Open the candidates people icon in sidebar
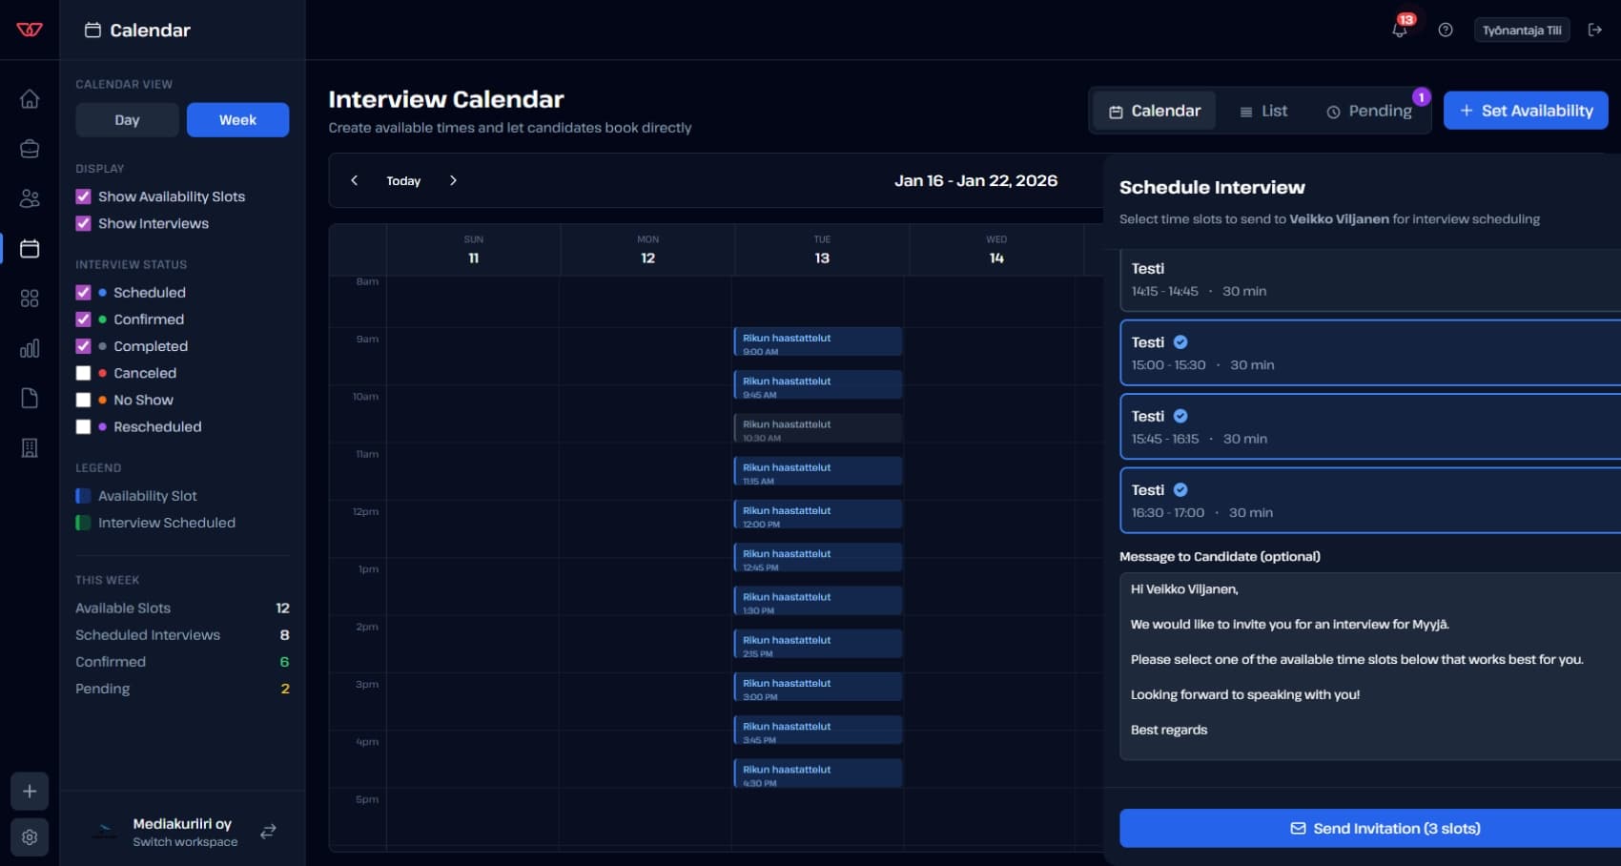 (x=30, y=198)
